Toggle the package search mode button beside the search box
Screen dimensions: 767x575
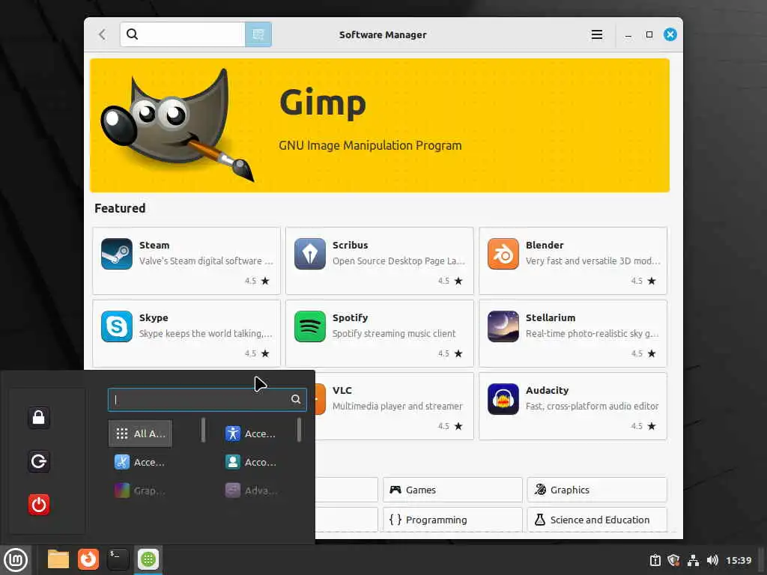(x=258, y=34)
